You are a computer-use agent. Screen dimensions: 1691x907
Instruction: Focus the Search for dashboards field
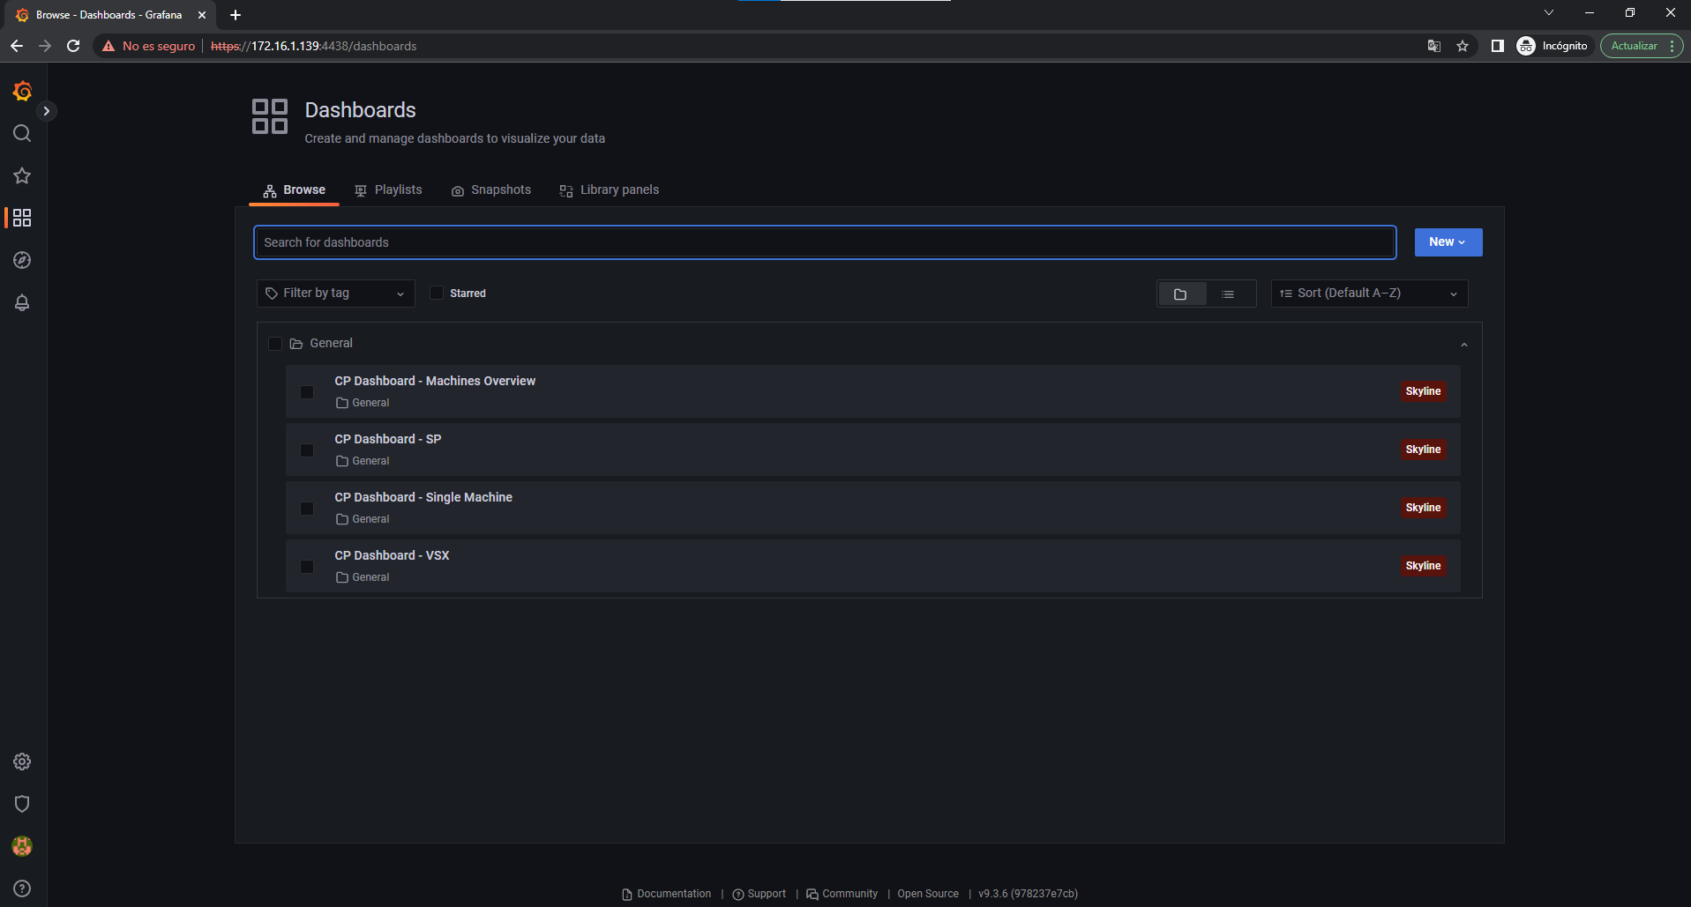(x=825, y=242)
